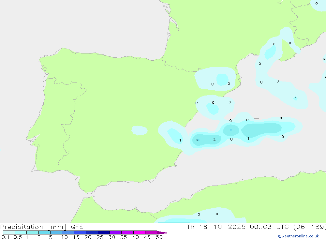Image resolution: width=326 pixels, height=239 pixels.
Task: Pick the 45–50 mm legend swatch
Action: point(151,232)
